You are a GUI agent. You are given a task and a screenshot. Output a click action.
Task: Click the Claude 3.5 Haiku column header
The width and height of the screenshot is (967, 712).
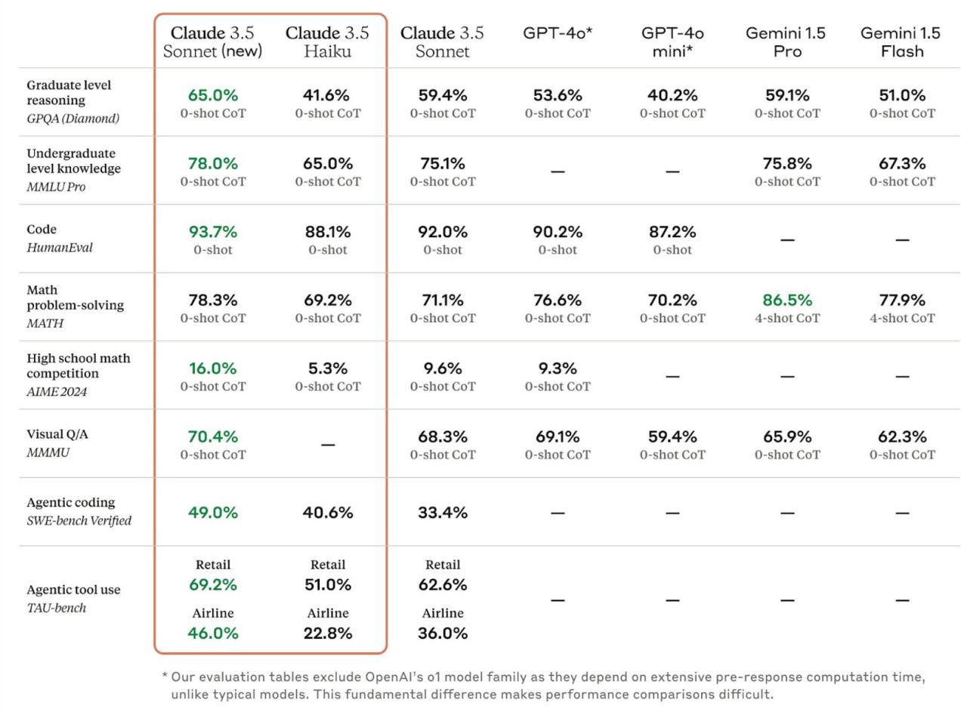pos(327,42)
